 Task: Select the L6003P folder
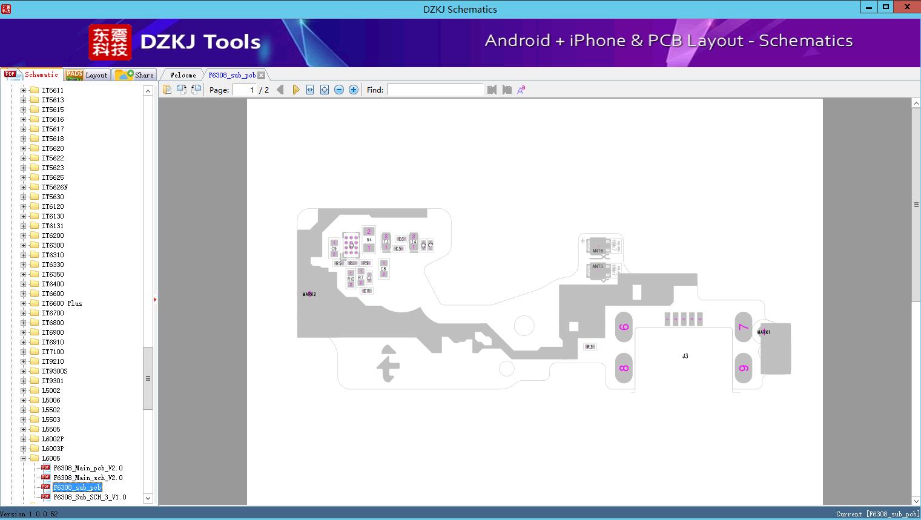(53, 449)
